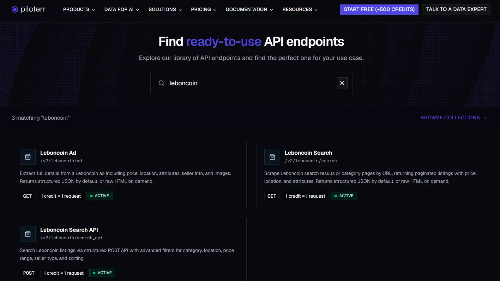Expand the Data for AI menu
500x281 pixels.
[122, 9]
